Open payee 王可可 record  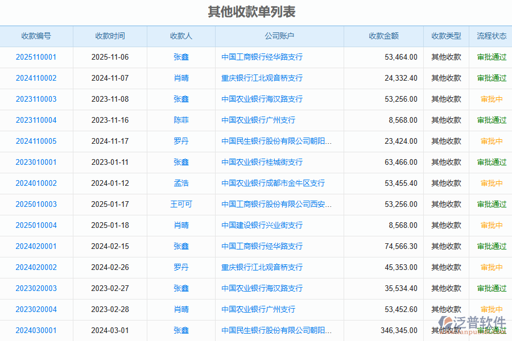181,204
